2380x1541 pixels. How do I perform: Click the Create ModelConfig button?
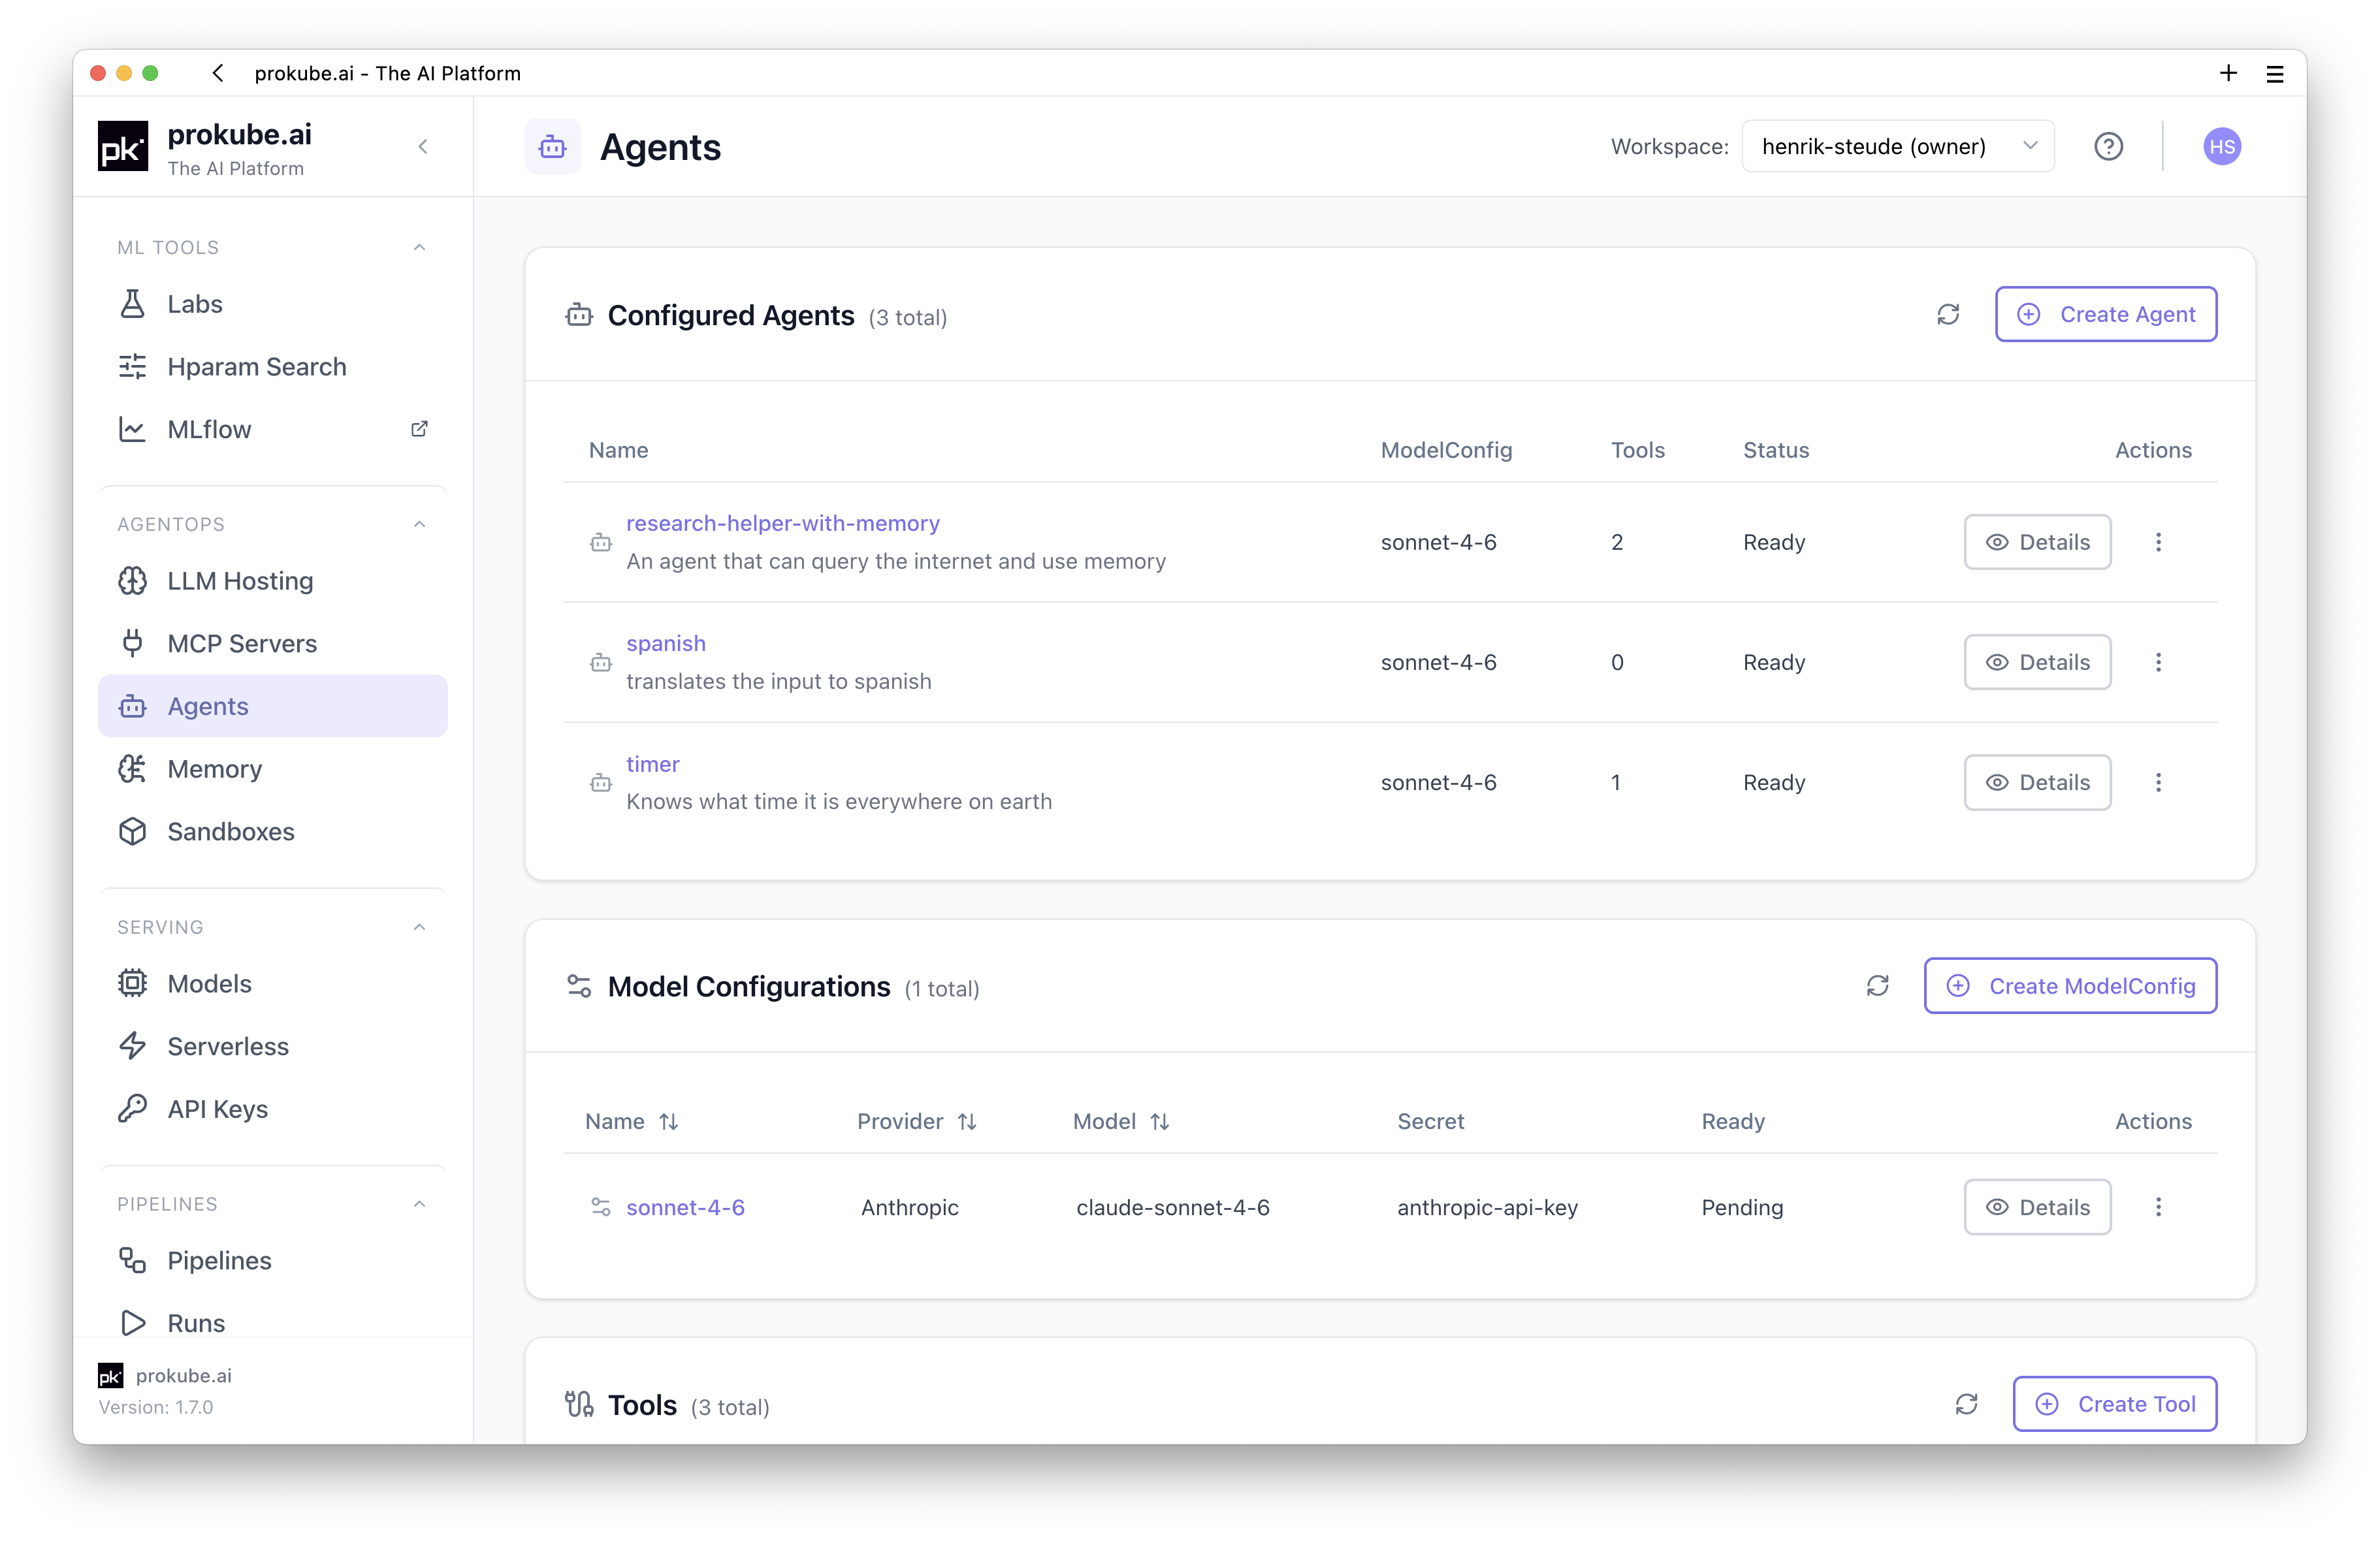[x=2070, y=986]
